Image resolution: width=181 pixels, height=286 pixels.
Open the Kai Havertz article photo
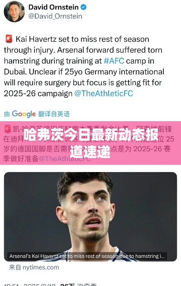pos(90,217)
